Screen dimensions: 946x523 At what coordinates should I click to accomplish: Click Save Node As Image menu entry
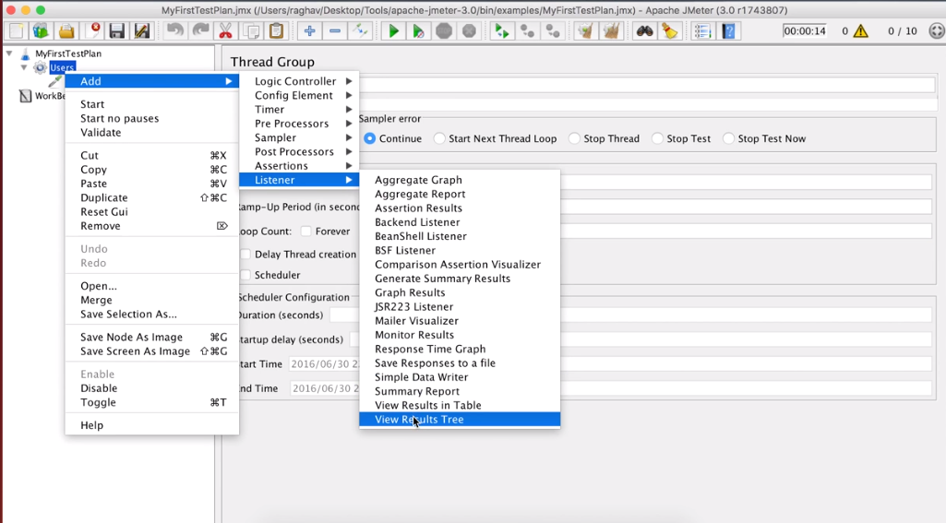[x=152, y=338]
